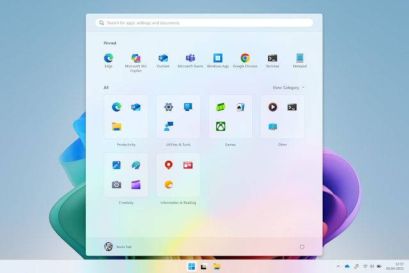Click the Games category label
This screenshot has width=409, height=273.
[230, 144]
